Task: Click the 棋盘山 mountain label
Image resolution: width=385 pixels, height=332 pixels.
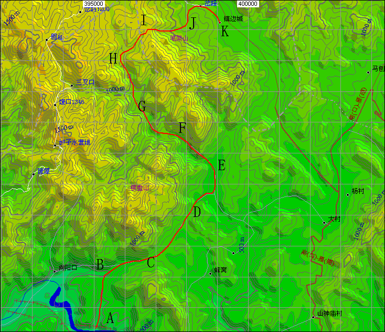Action: [x=140, y=188]
